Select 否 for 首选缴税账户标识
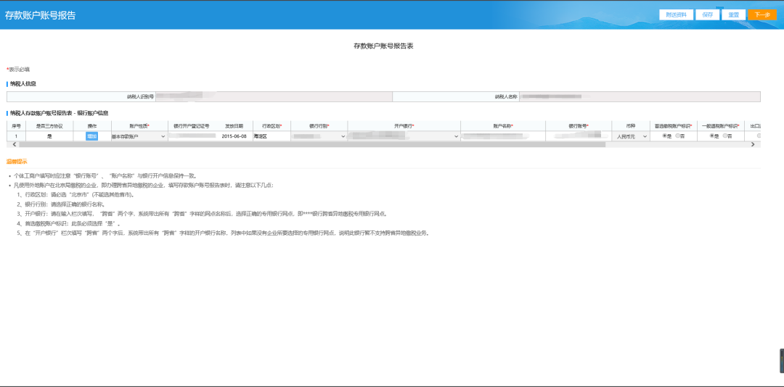Image resolution: width=784 pixels, height=387 pixels. [x=677, y=136]
